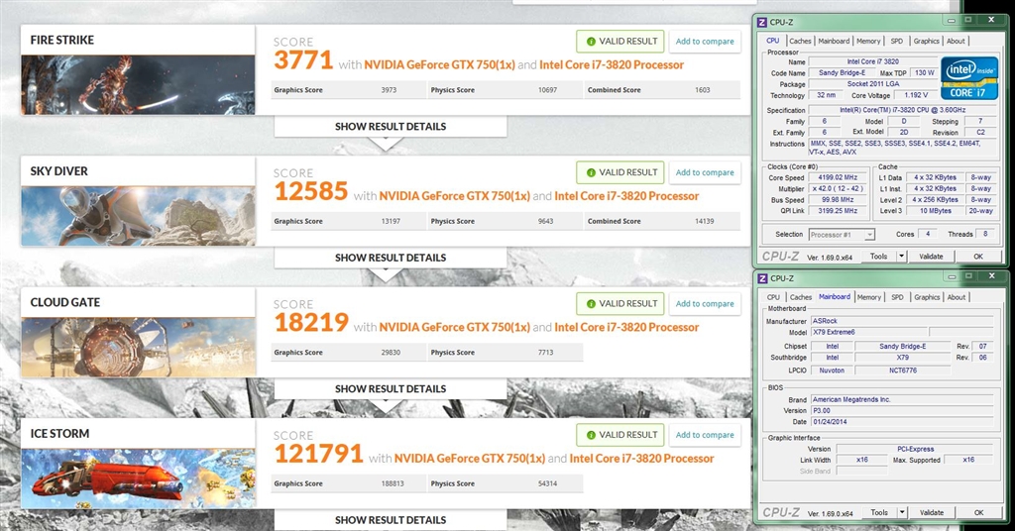Minimize the lower CPU-Z window
The width and height of the screenshot is (1015, 531).
[951, 276]
